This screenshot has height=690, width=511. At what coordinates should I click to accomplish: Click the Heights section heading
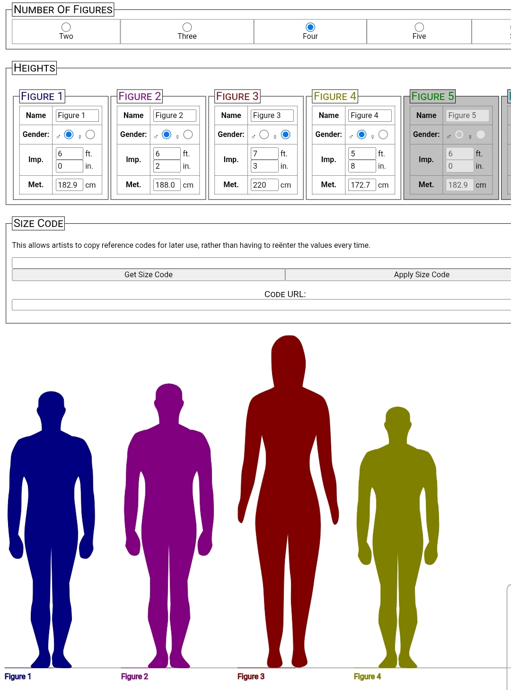[35, 68]
